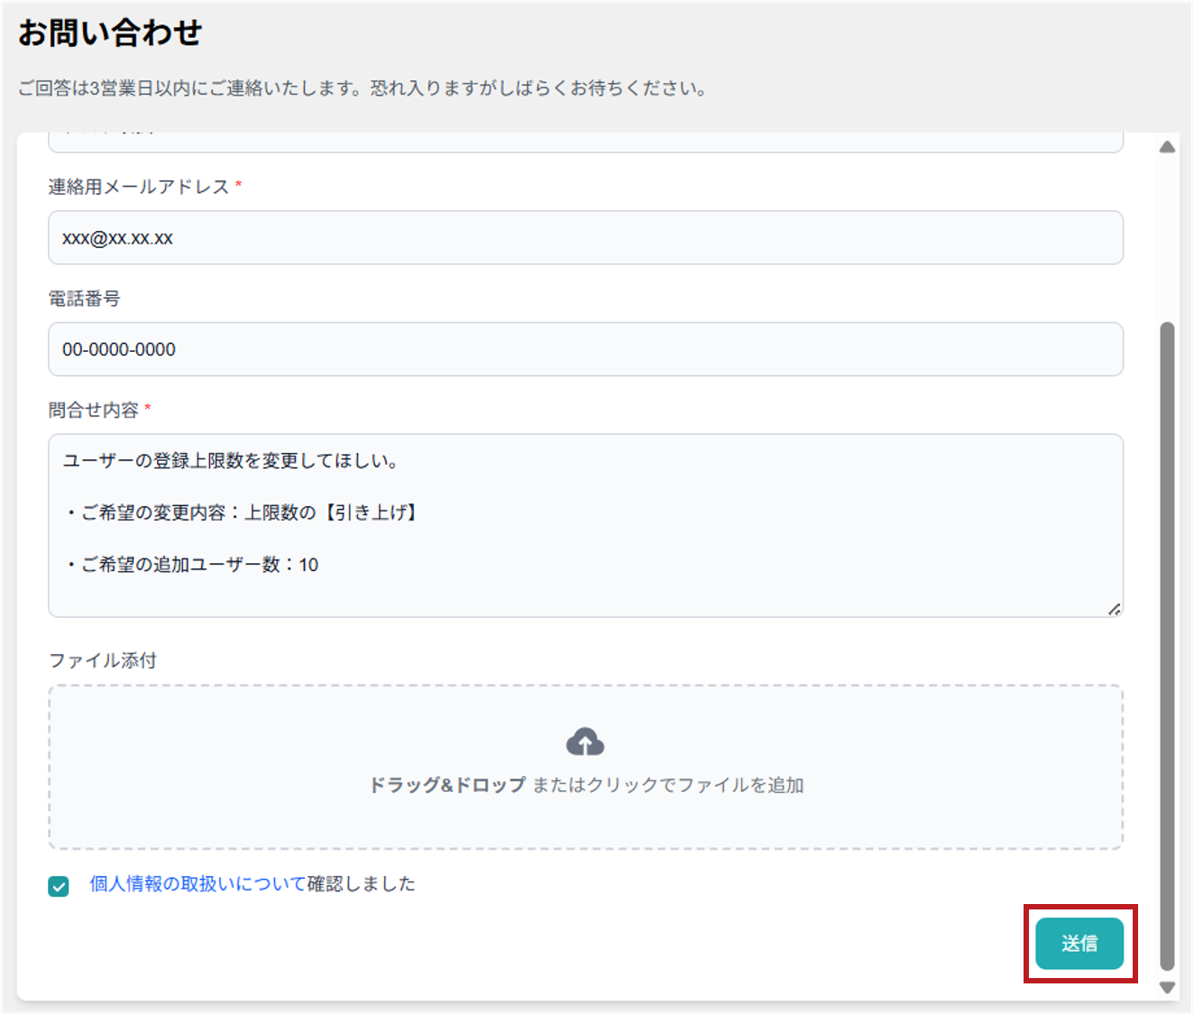Screen dimensions: 1194x1015
Task: Click the vertical scrollbar thumb
Action: [x=1167, y=645]
